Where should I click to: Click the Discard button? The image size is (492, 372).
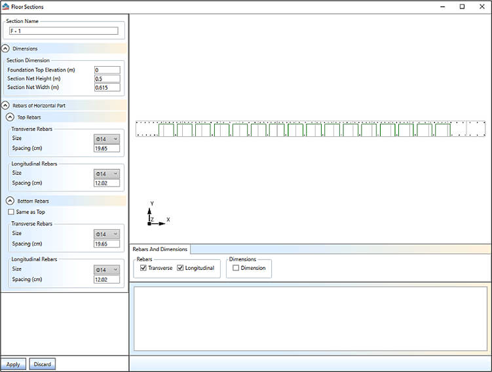43,364
